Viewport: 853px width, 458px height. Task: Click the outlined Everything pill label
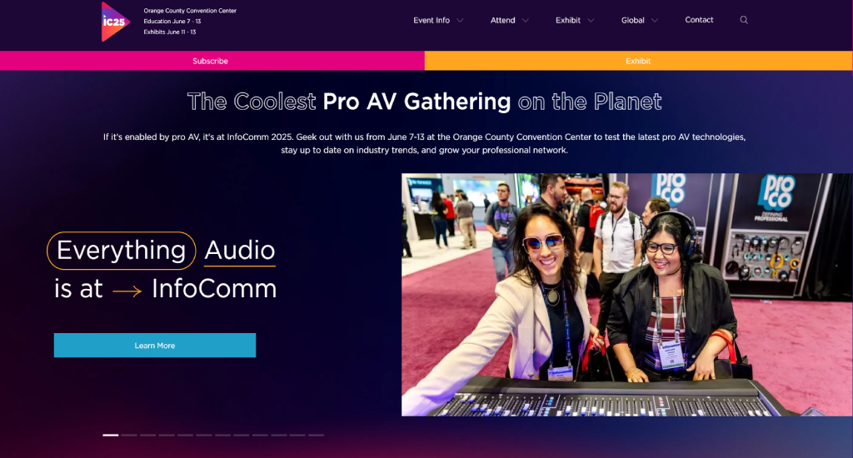122,251
